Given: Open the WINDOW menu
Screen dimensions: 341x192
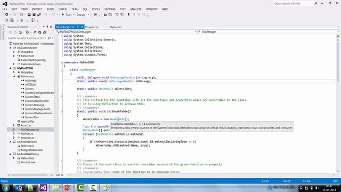Looking at the screenshot, I should click(151, 9).
